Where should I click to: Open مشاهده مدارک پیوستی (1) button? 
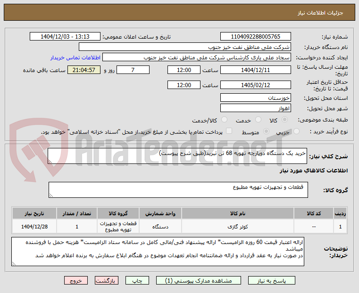(199, 281)
